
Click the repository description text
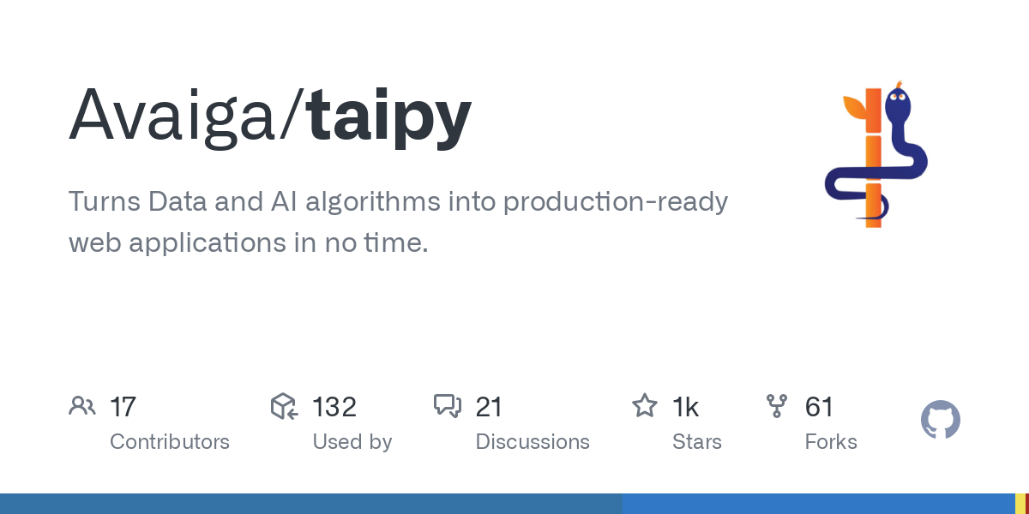point(398,222)
